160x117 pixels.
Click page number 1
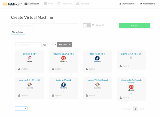click(x=135, y=109)
